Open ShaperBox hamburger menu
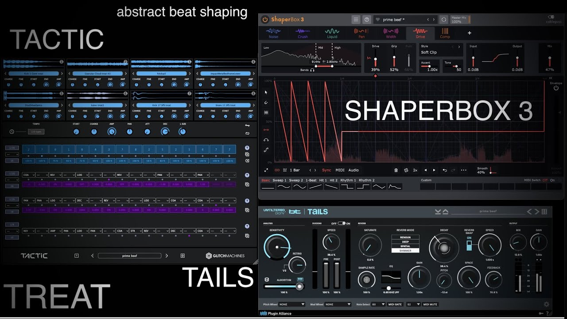This screenshot has height=319, width=567. click(x=356, y=19)
